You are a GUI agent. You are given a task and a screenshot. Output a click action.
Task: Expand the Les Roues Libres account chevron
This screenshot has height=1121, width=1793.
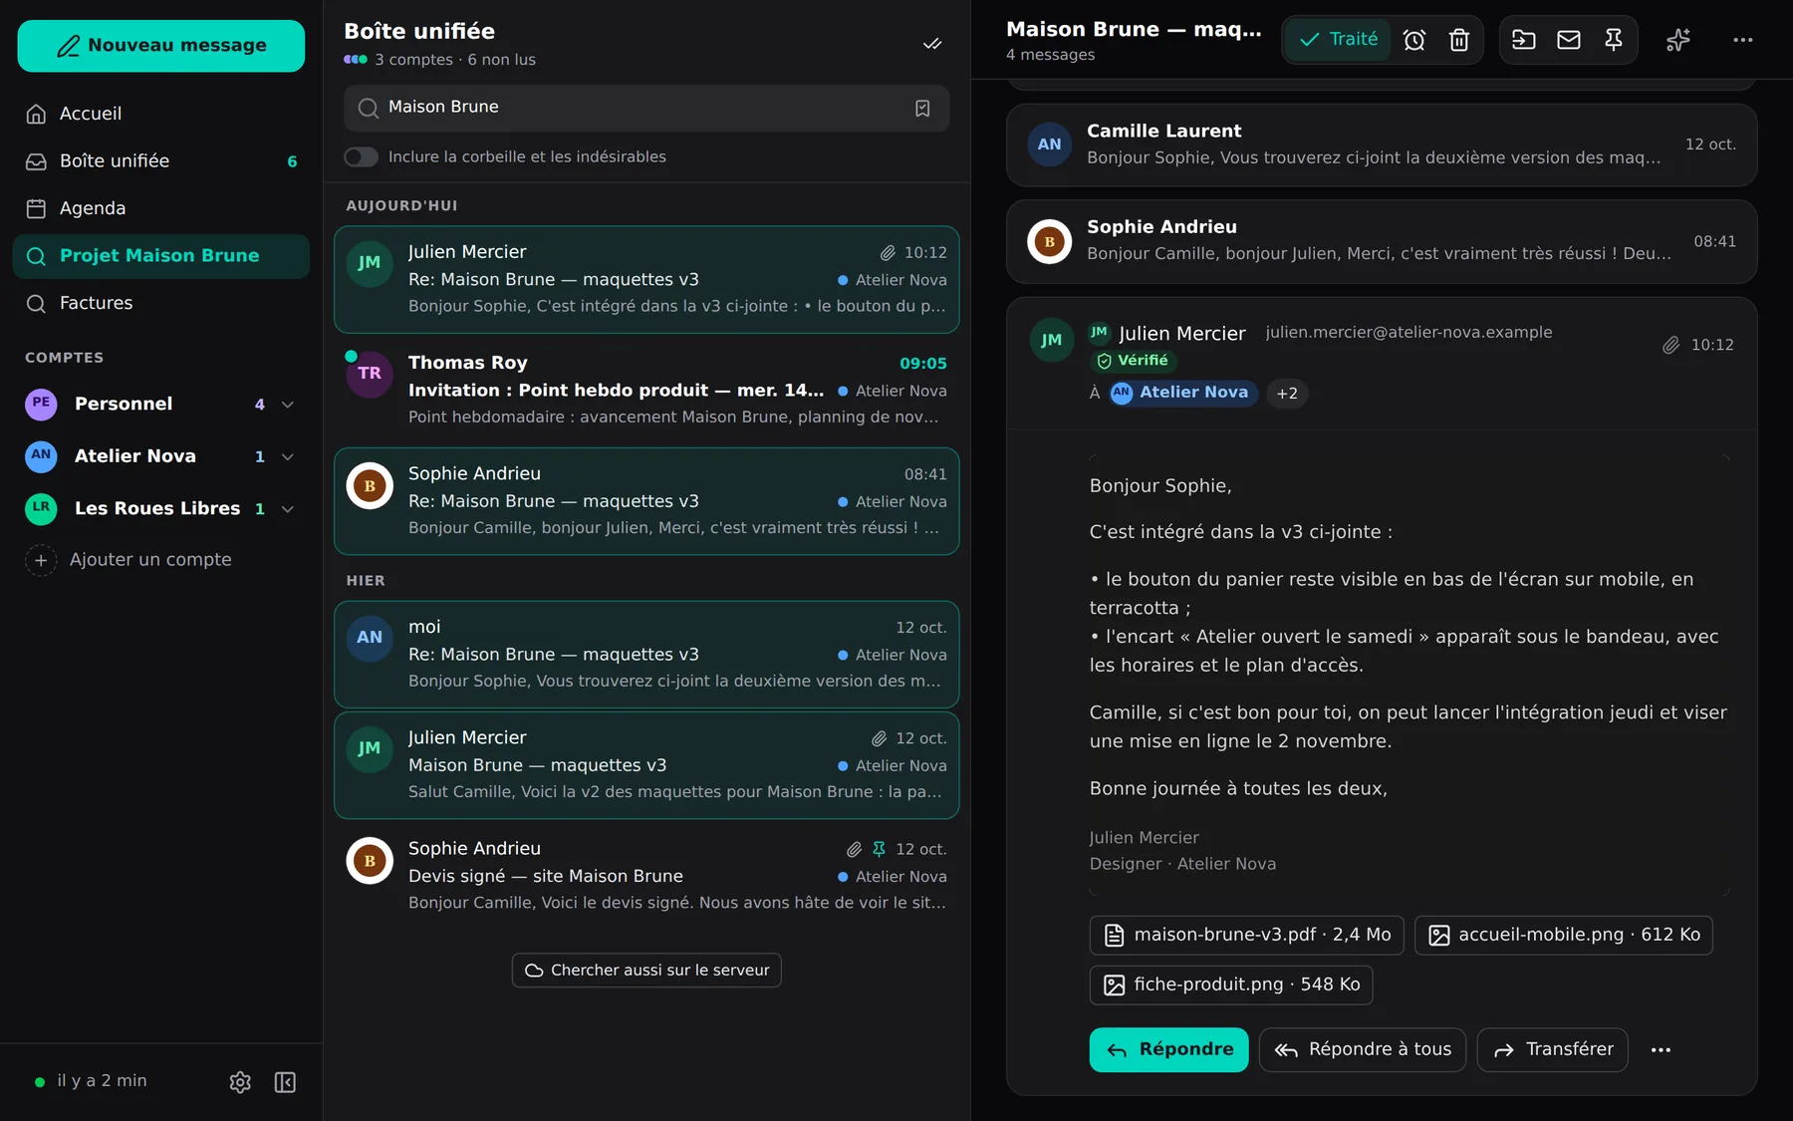click(x=288, y=509)
